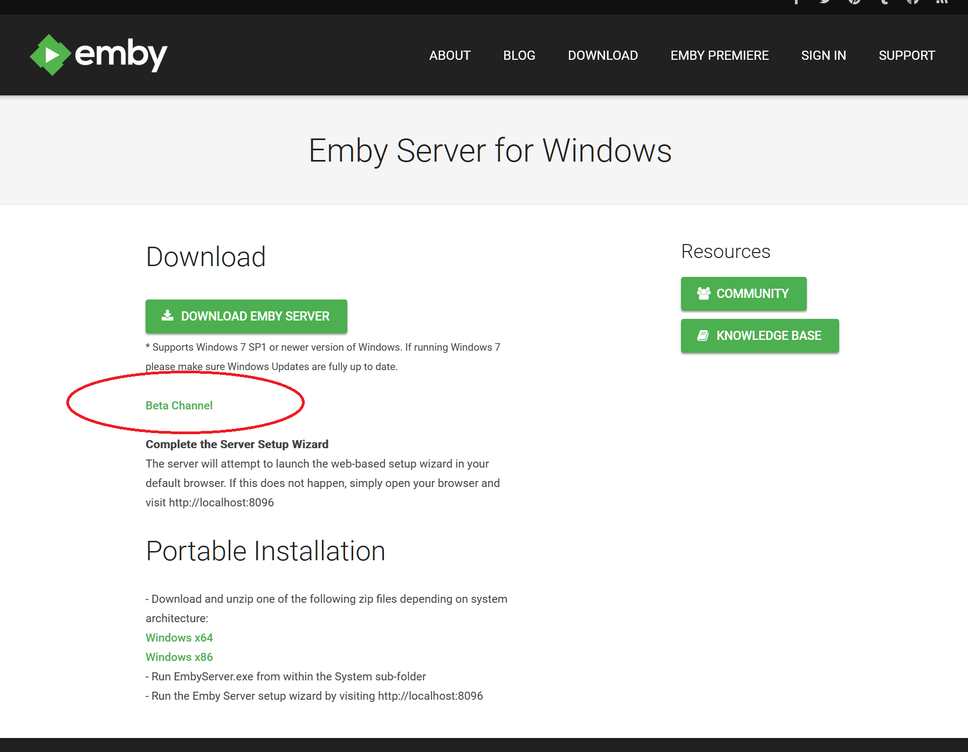Select Download in the top navigation
The height and width of the screenshot is (752, 968).
tap(603, 55)
